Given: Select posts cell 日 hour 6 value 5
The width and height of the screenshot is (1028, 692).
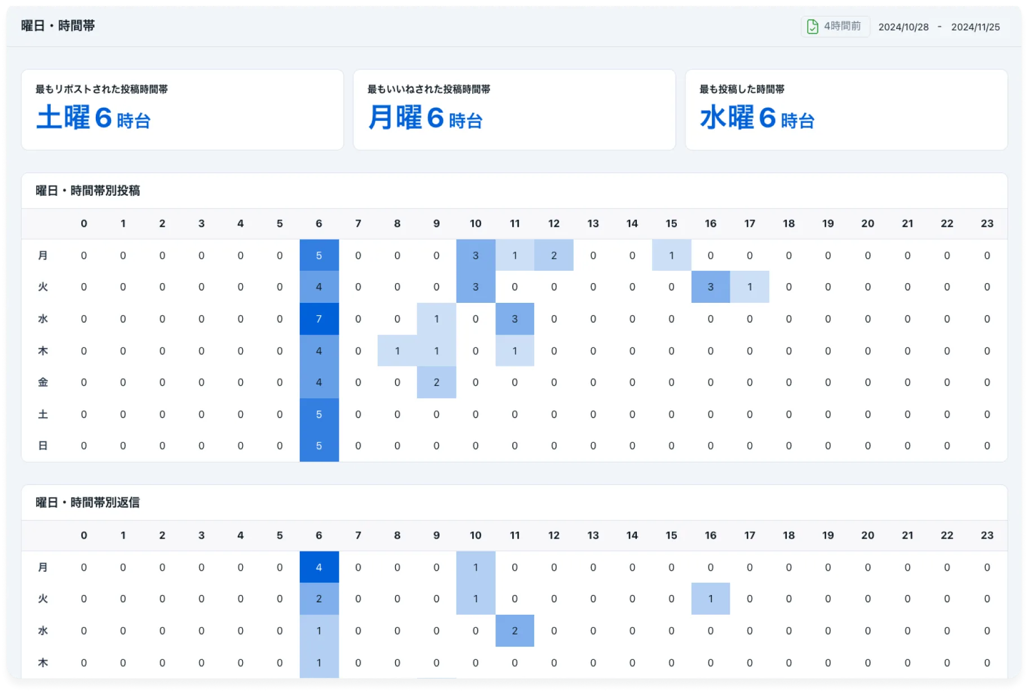Looking at the screenshot, I should pos(319,446).
